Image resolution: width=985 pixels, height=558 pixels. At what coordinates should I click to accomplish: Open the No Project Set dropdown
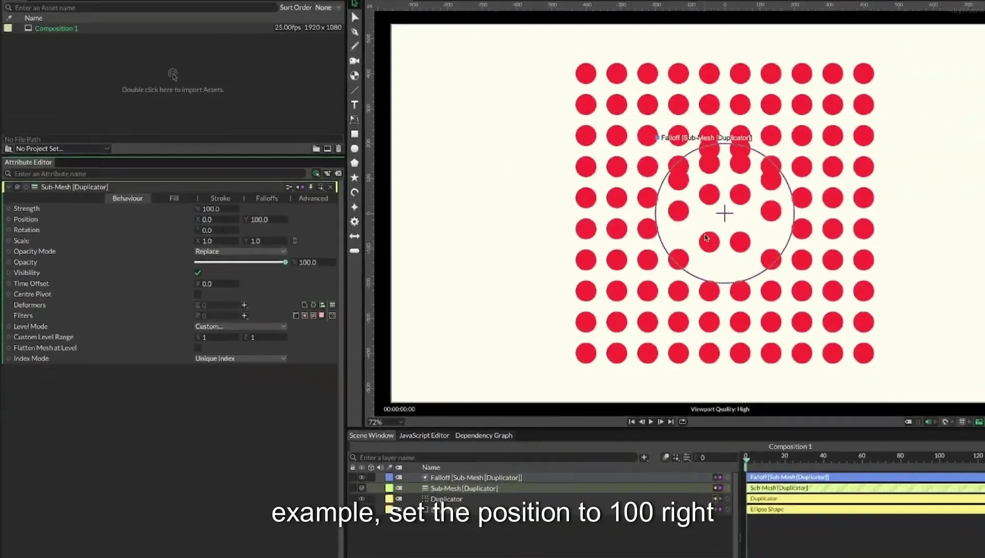(62, 149)
